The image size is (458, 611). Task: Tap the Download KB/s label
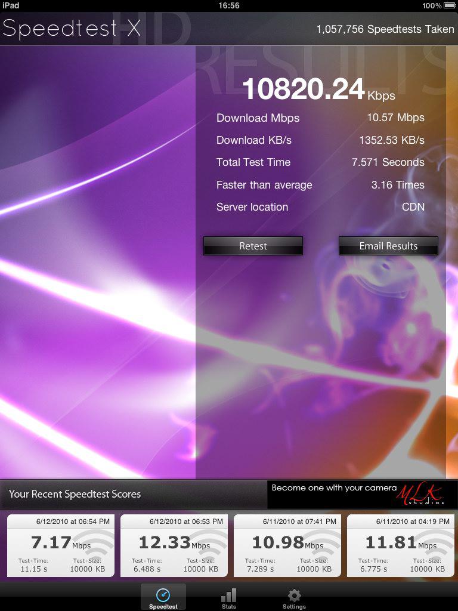click(254, 140)
